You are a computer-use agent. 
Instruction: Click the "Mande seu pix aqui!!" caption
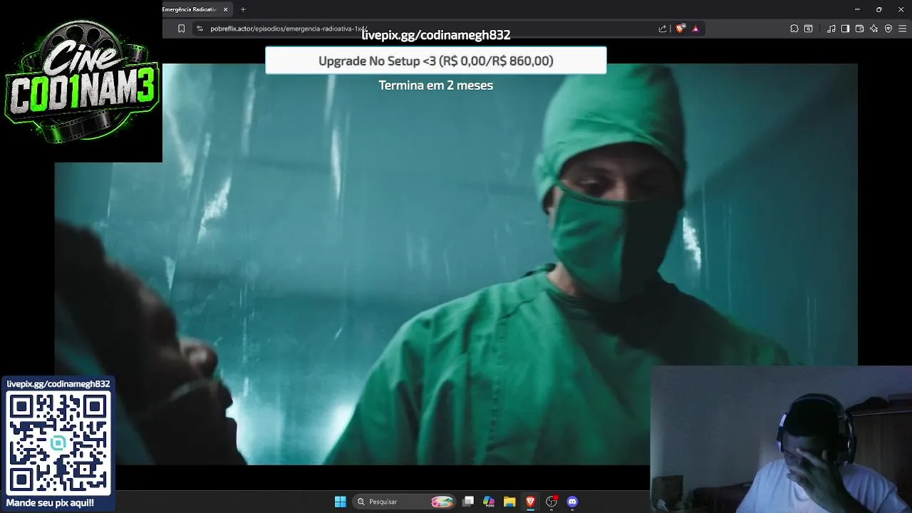click(x=50, y=503)
